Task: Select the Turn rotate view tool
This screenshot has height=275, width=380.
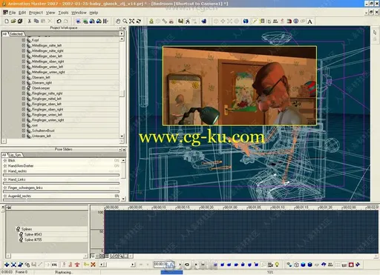Action: point(139,21)
